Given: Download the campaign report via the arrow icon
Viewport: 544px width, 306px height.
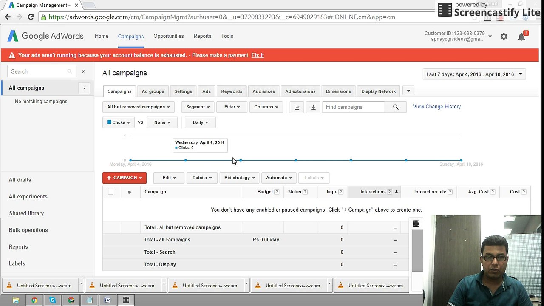Looking at the screenshot, I should (x=313, y=107).
